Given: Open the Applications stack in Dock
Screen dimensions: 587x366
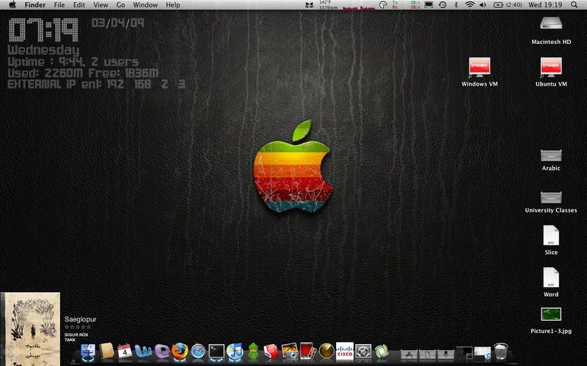Looking at the screenshot, I should pos(409,354).
